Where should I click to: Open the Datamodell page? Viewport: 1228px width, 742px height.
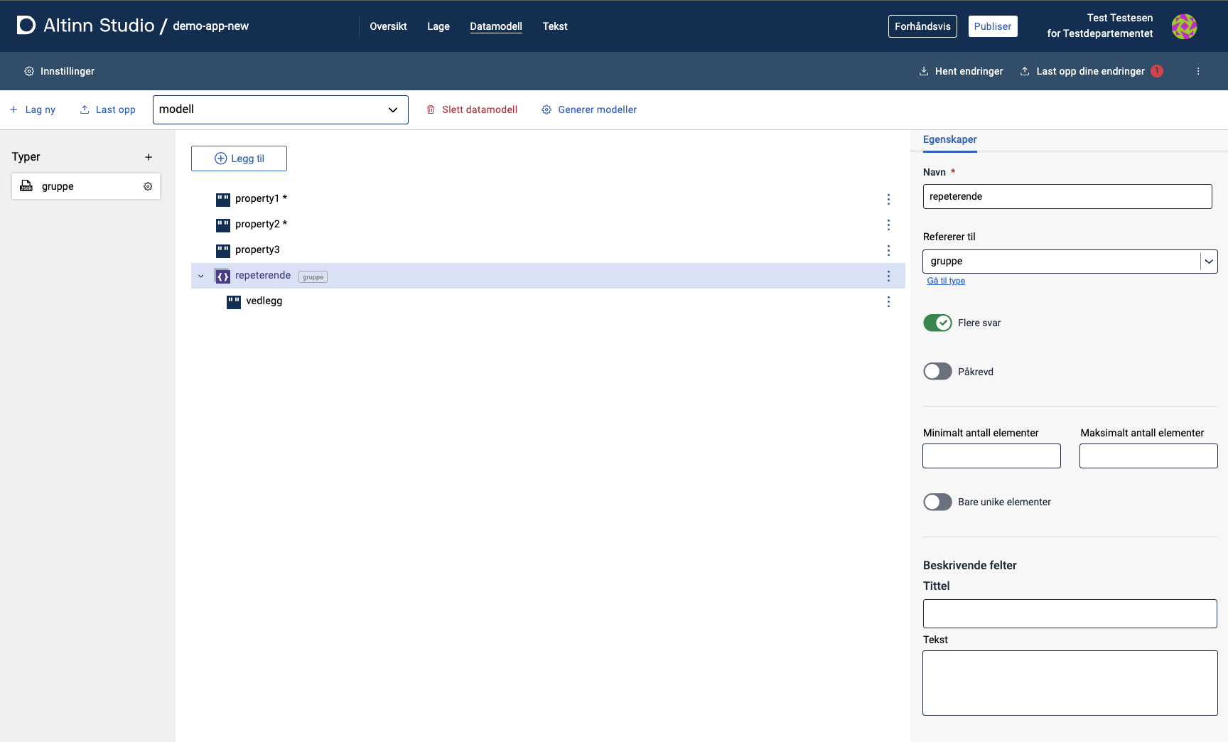496,26
